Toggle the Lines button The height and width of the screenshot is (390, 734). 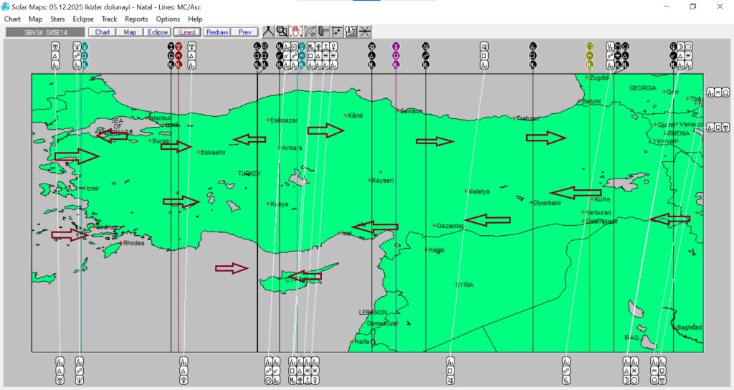click(187, 32)
